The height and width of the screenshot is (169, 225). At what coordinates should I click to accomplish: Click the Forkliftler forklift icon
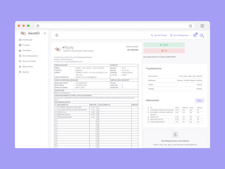tap(20, 50)
